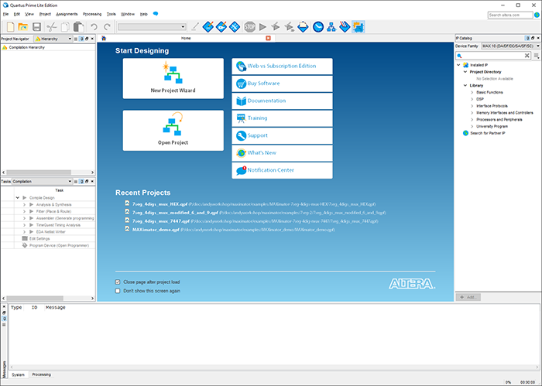This screenshot has height=386, width=542.
Task: Click the Cut scissors icon
Action: [x=52, y=26]
